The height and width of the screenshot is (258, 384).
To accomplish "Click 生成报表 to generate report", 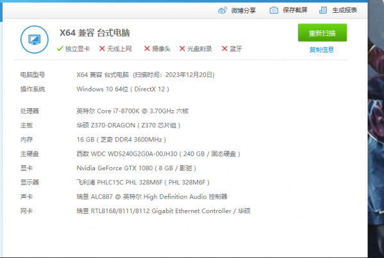I will [344, 10].
